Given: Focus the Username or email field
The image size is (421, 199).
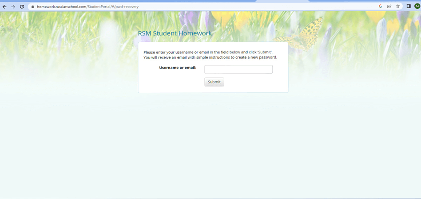Looking at the screenshot, I should click(238, 69).
